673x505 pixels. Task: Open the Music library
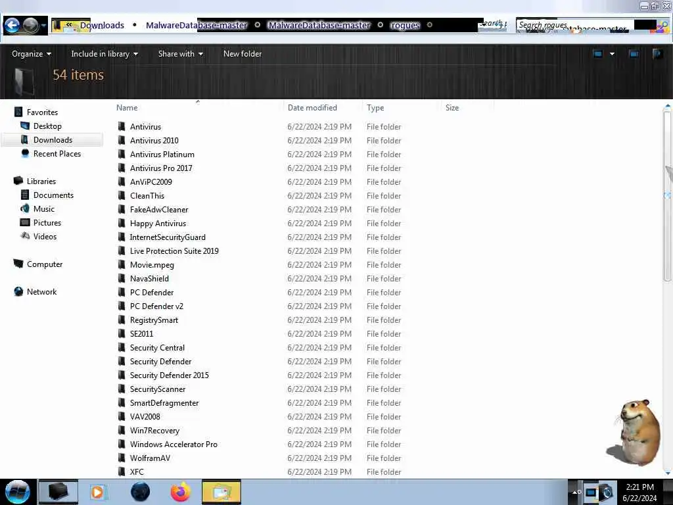[x=44, y=208]
